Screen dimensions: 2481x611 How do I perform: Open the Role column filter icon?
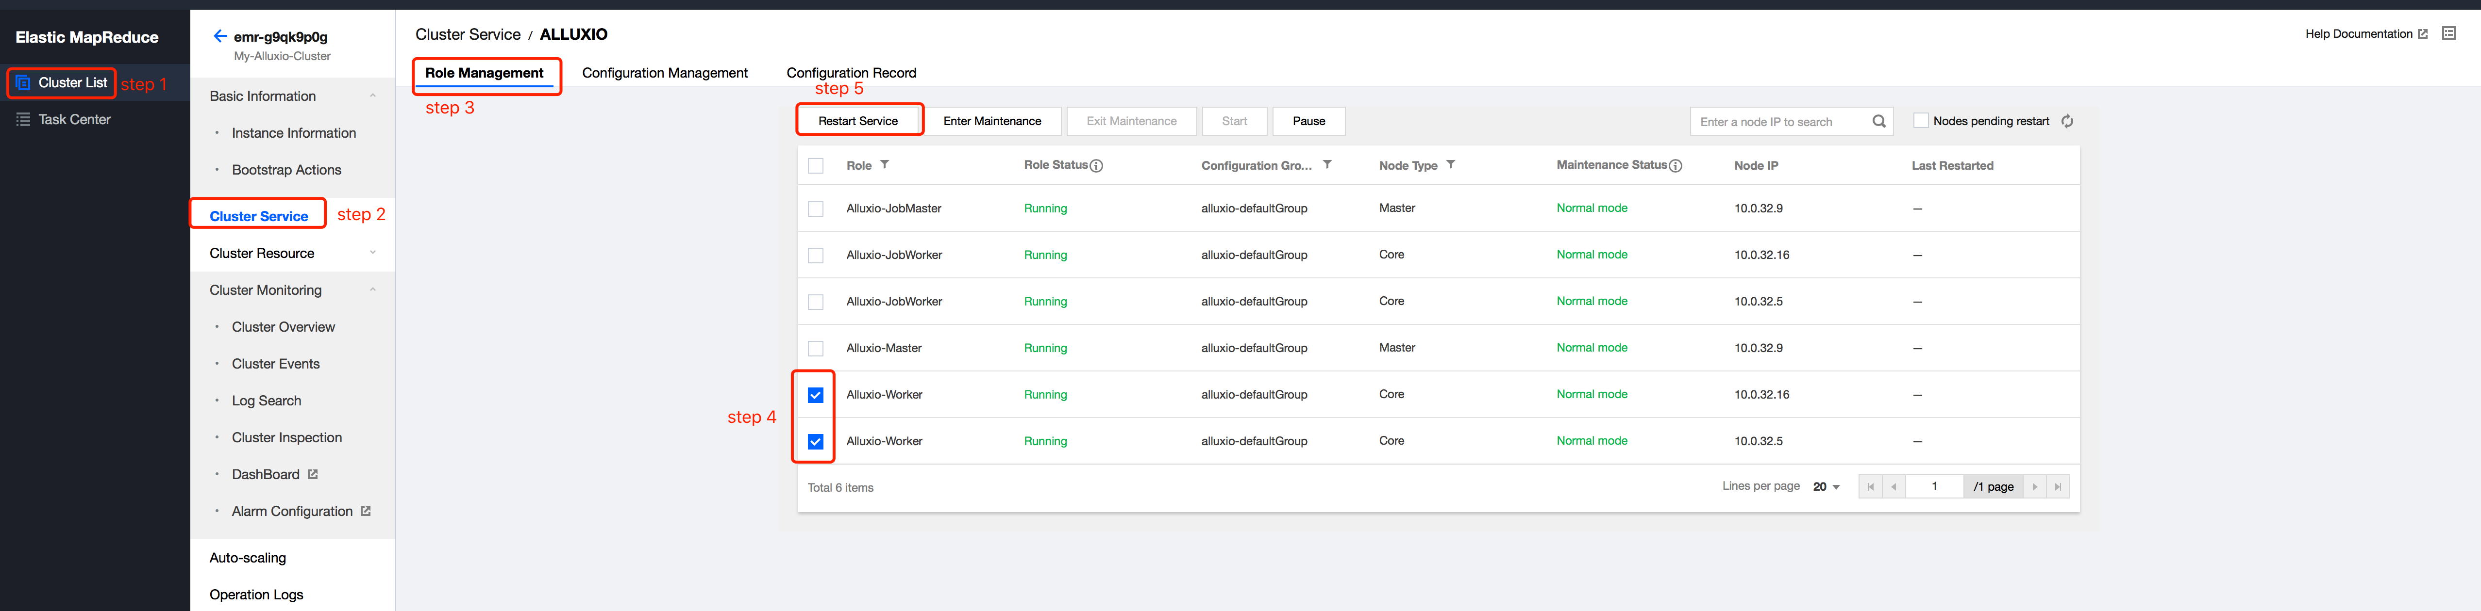884,164
